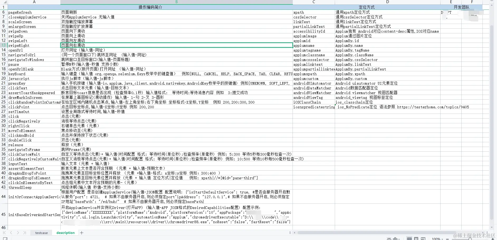Select the row 1 header
497x240 pixels.
point(4,7)
